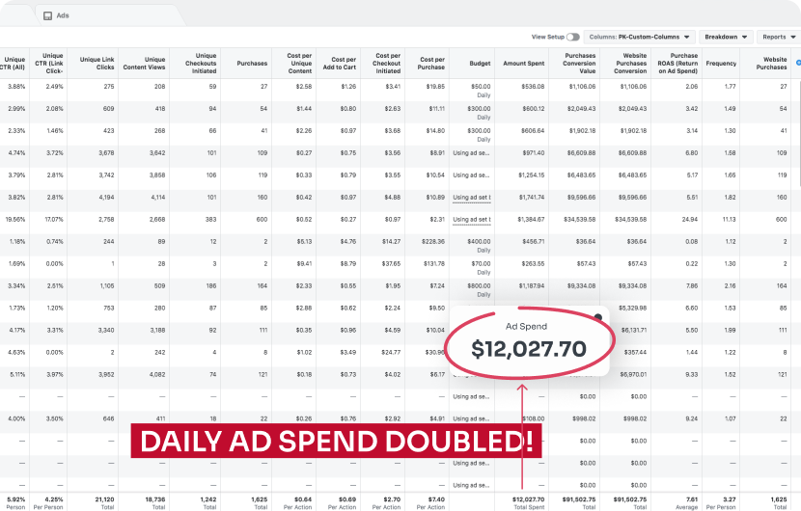Sort by Purchases column header
The height and width of the screenshot is (511, 801).
click(252, 63)
